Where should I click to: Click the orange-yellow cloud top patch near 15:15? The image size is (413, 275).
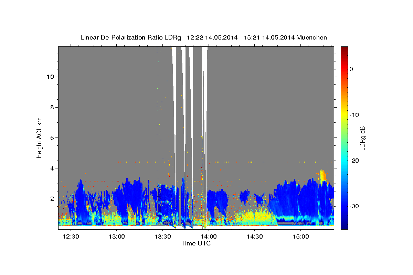(x=323, y=176)
